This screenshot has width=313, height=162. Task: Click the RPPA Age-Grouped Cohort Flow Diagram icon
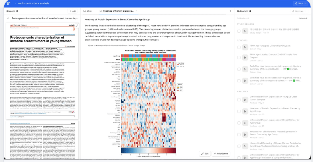click(245, 47)
